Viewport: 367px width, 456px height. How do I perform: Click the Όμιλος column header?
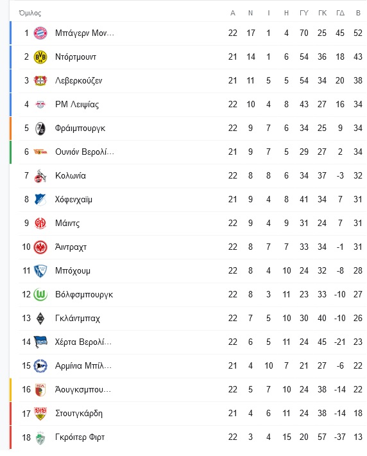pyautogui.click(x=30, y=13)
